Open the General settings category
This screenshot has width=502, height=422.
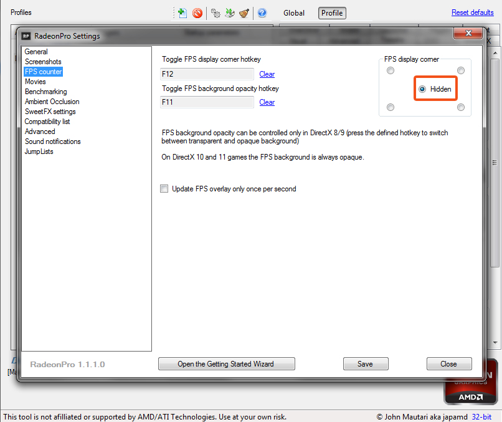[36, 52]
